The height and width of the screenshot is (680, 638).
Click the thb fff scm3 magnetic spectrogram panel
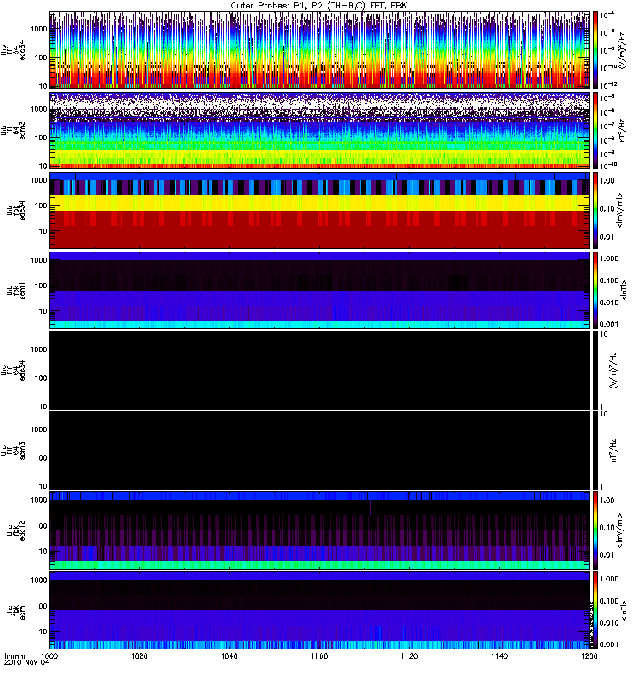[320, 130]
